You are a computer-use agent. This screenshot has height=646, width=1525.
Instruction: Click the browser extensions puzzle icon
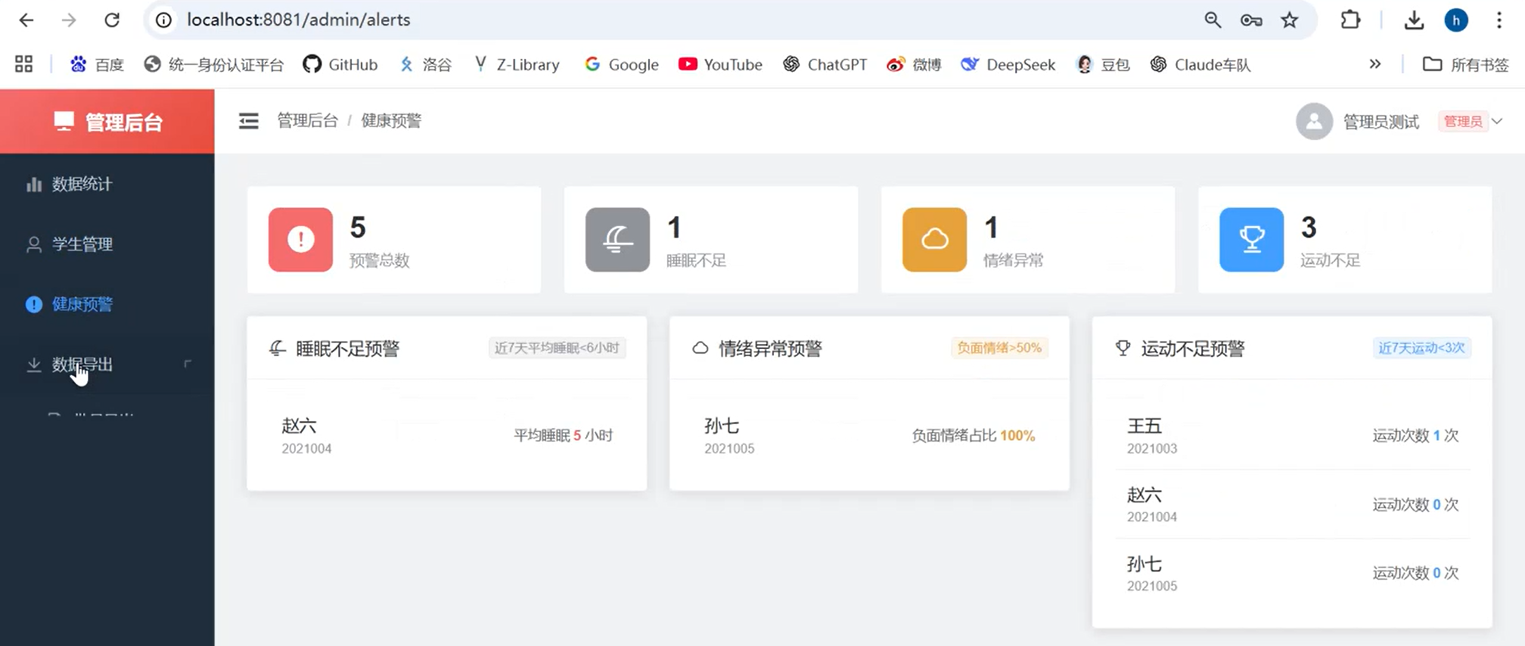1350,20
